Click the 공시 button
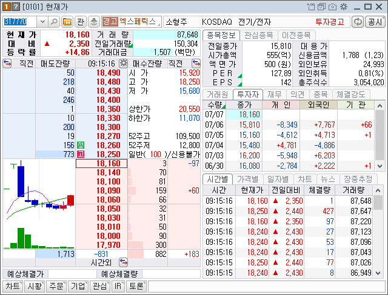The width and height of the screenshot is (388, 295). pos(375,22)
